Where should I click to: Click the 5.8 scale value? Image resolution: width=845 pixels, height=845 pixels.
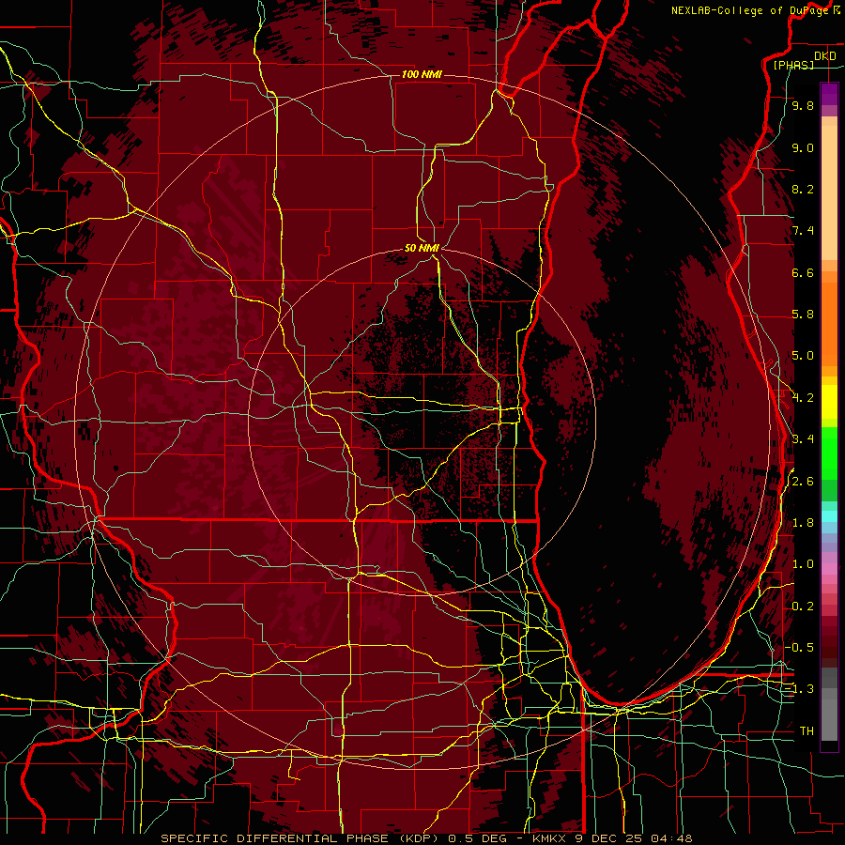pyautogui.click(x=803, y=315)
